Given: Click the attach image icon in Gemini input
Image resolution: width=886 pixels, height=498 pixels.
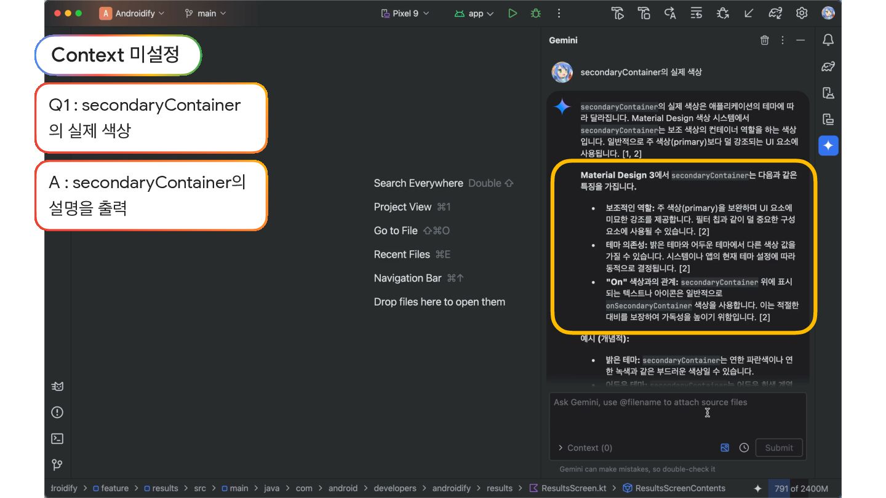Looking at the screenshot, I should tap(725, 448).
